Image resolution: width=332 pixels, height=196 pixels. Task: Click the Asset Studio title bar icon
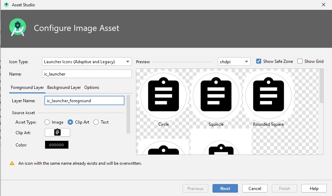coord(6,5)
